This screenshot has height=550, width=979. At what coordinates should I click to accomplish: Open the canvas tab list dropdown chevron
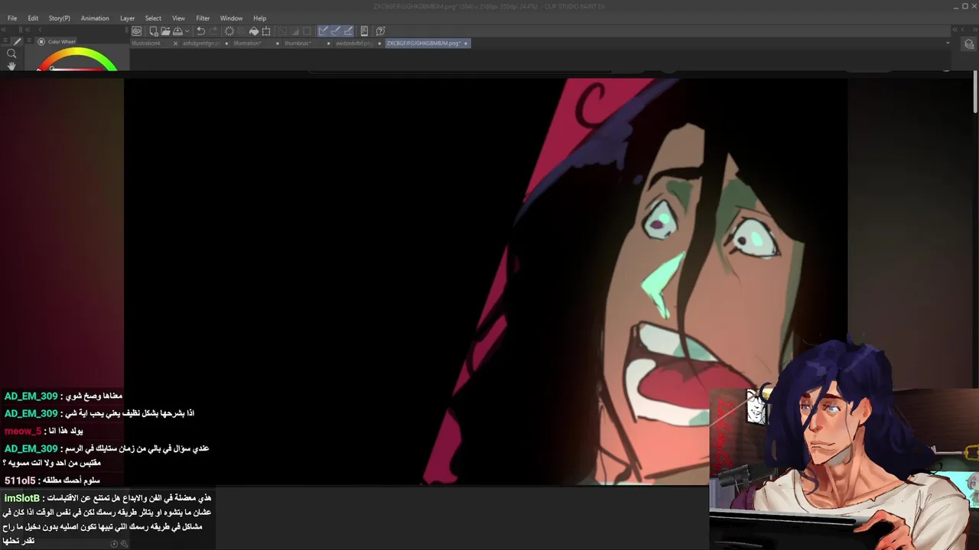948,43
